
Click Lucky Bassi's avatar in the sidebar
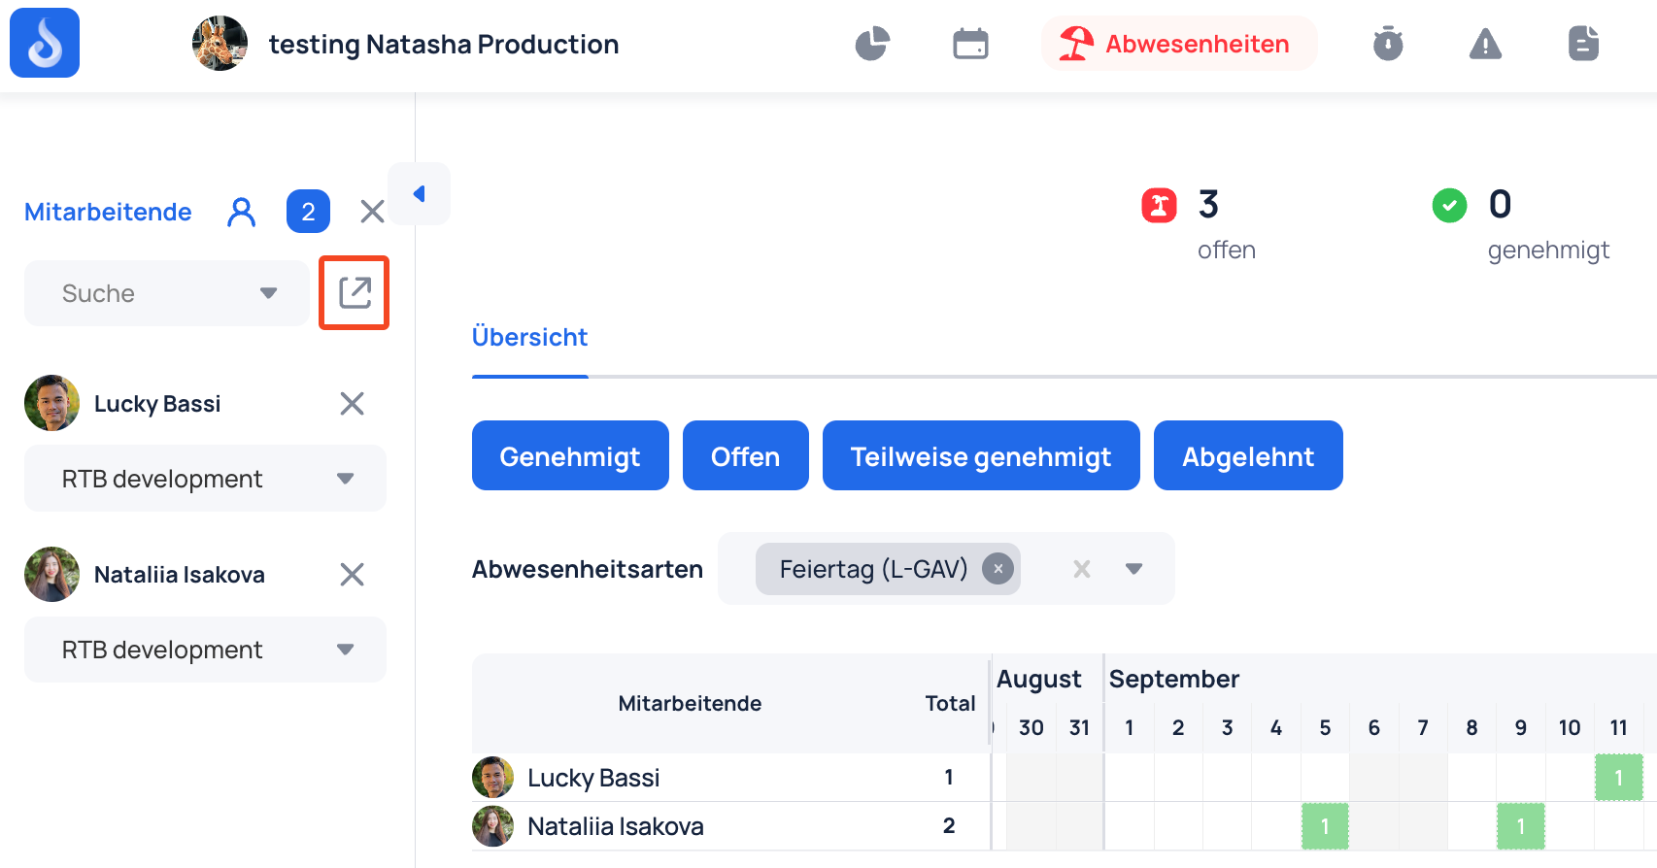[51, 403]
